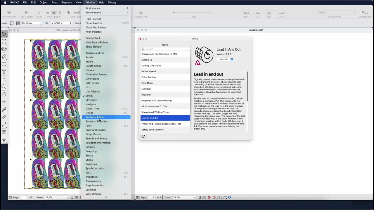
Task: Toggle page panel icon in Lead in.pdf status bar
Action: pos(138,197)
